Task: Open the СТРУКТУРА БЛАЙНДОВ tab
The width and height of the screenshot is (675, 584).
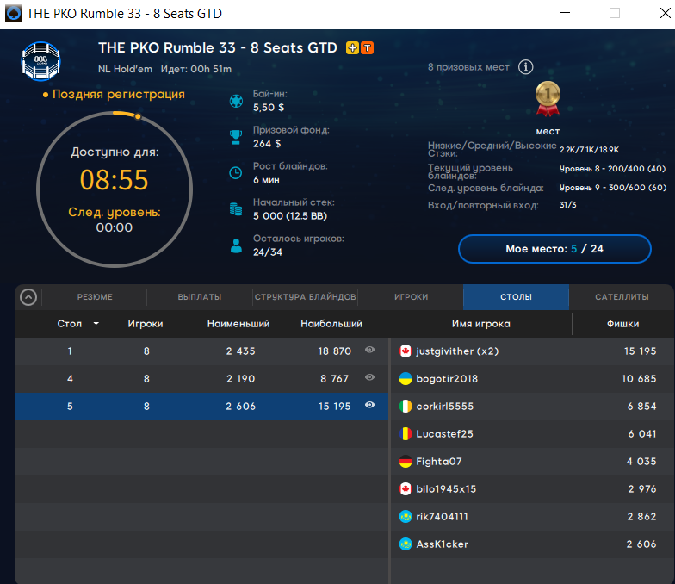Action: tap(305, 296)
